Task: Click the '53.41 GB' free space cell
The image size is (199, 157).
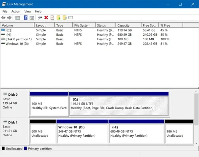Action: (149, 30)
